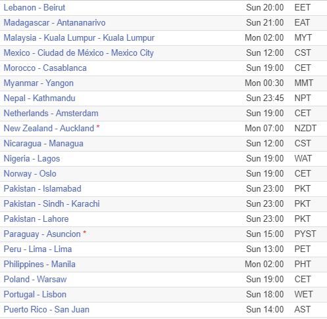This screenshot has height=319, width=327.
Task: Open Nicaragua - Managua link
Action: (x=43, y=144)
